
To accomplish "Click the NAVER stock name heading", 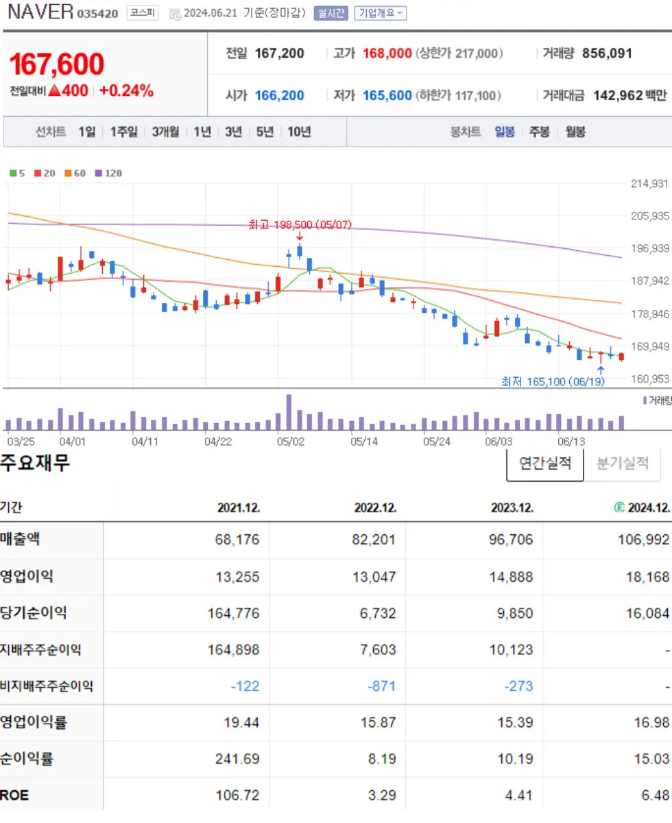I will (x=40, y=12).
